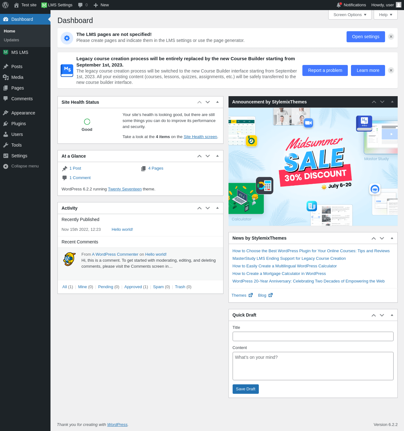Open the MS LMS menu label
Screen dimensions: 404x431
20,52
